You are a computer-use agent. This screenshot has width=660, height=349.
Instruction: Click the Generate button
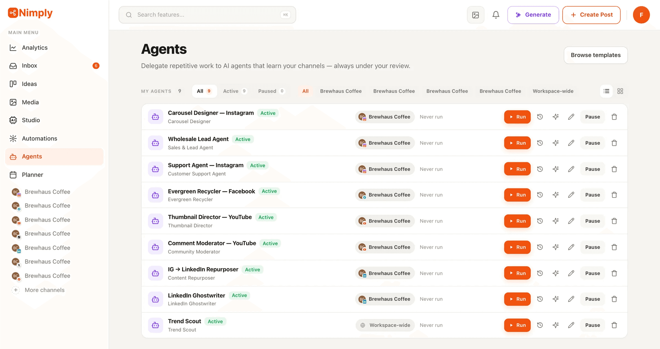533,15
